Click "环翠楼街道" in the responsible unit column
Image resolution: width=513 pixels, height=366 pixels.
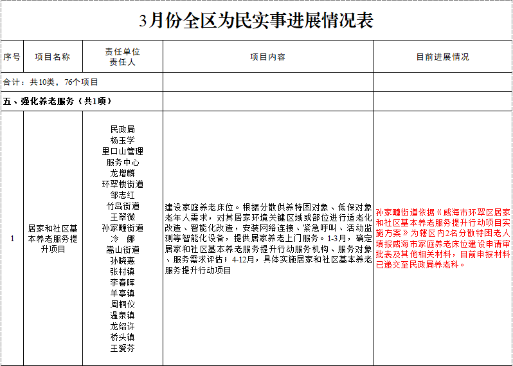click(x=122, y=184)
